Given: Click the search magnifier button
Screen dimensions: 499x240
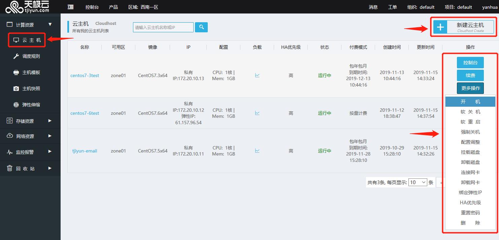Looking at the screenshot, I should coord(201,27).
